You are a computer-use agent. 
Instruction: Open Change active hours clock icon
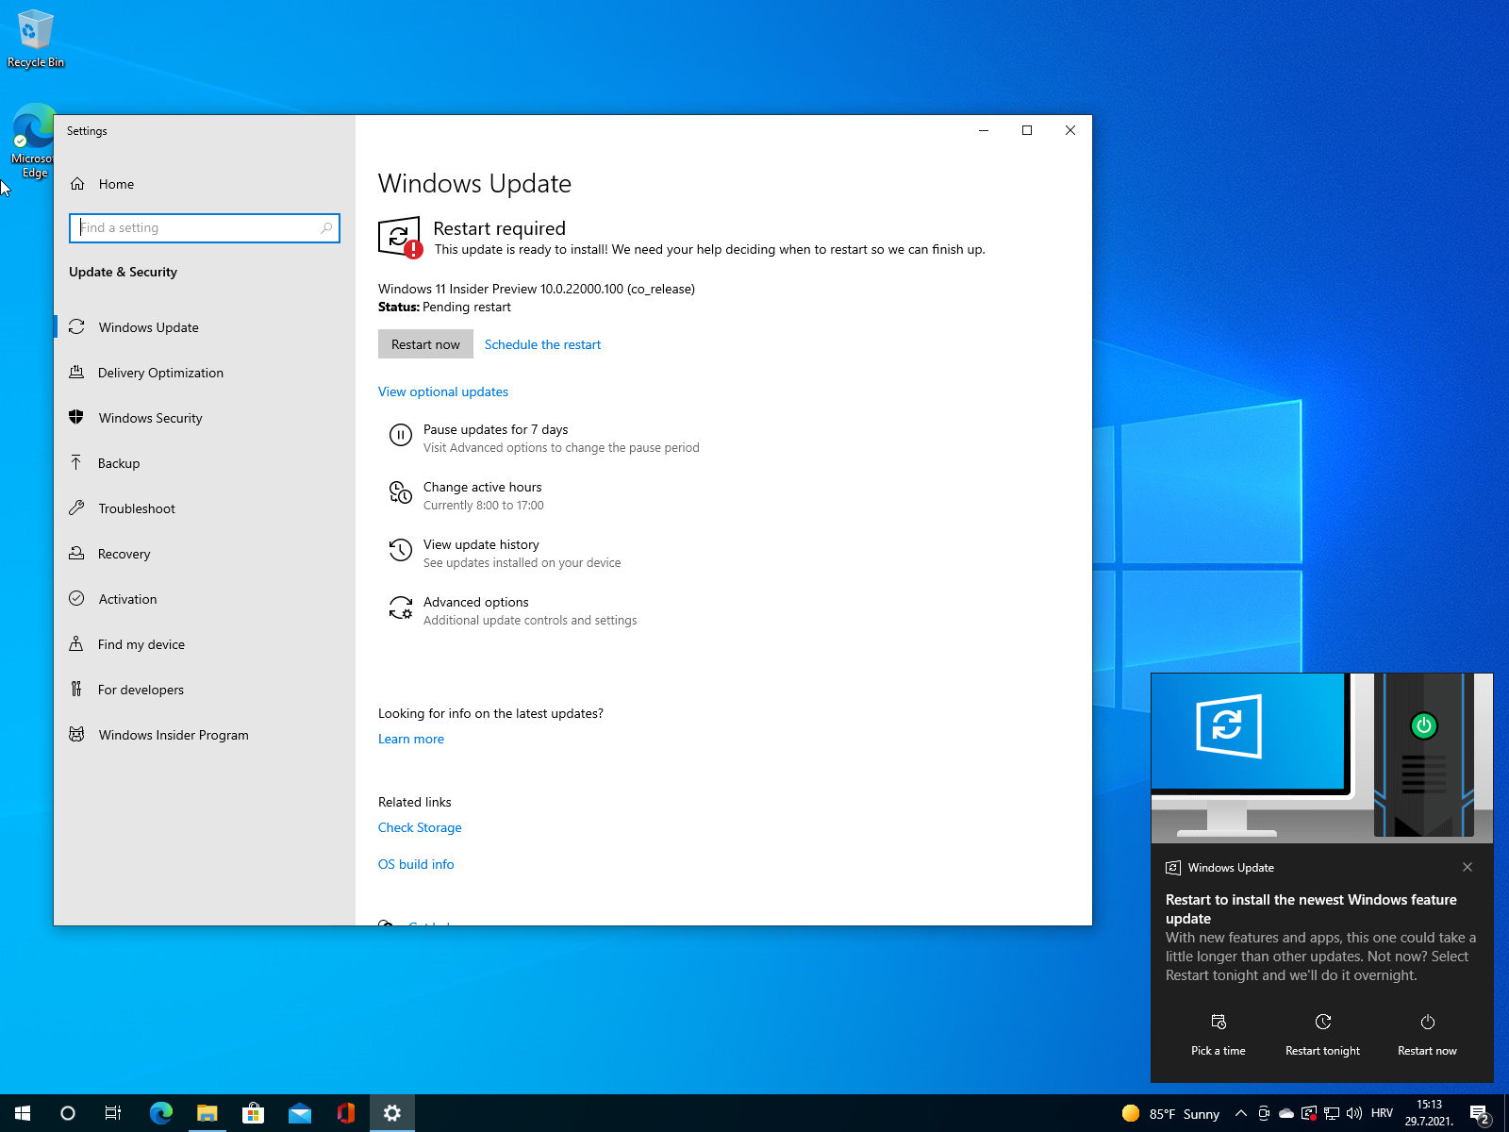(401, 492)
